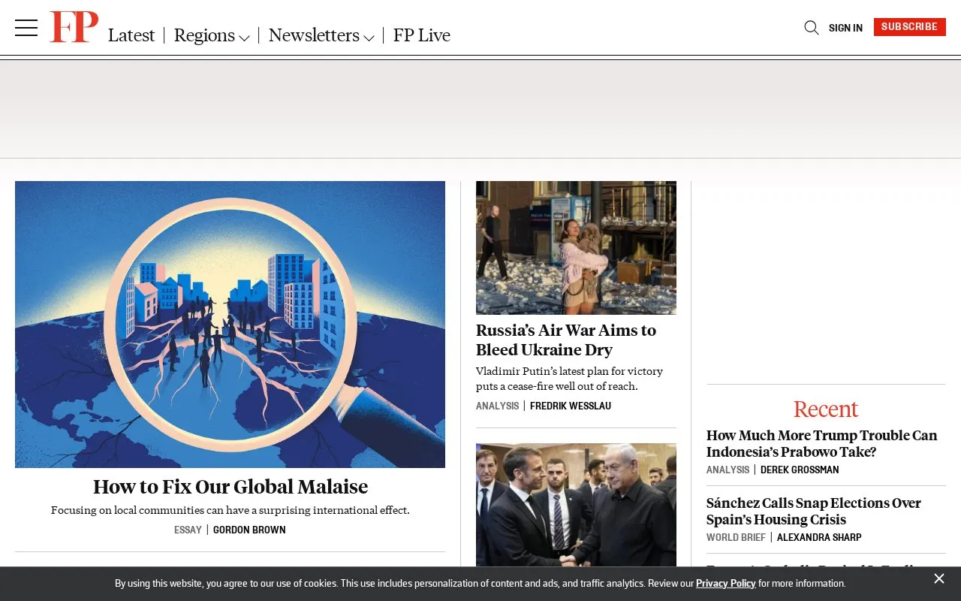This screenshot has height=601, width=961.
Task: View author Gordon Brown's page
Action: [249, 530]
